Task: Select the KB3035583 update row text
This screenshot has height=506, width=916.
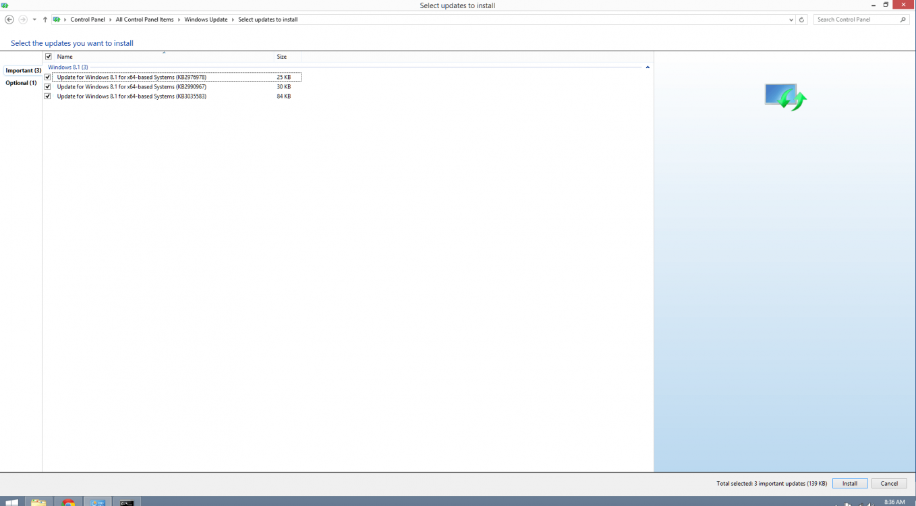Action: click(132, 96)
